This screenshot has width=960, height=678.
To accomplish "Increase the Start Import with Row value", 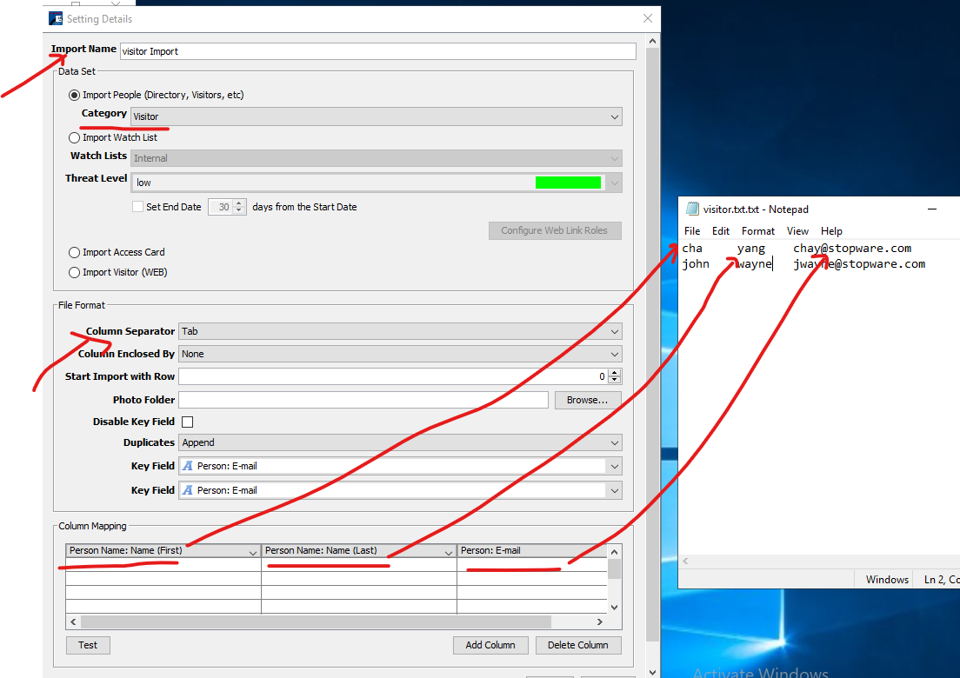I will tap(615, 373).
